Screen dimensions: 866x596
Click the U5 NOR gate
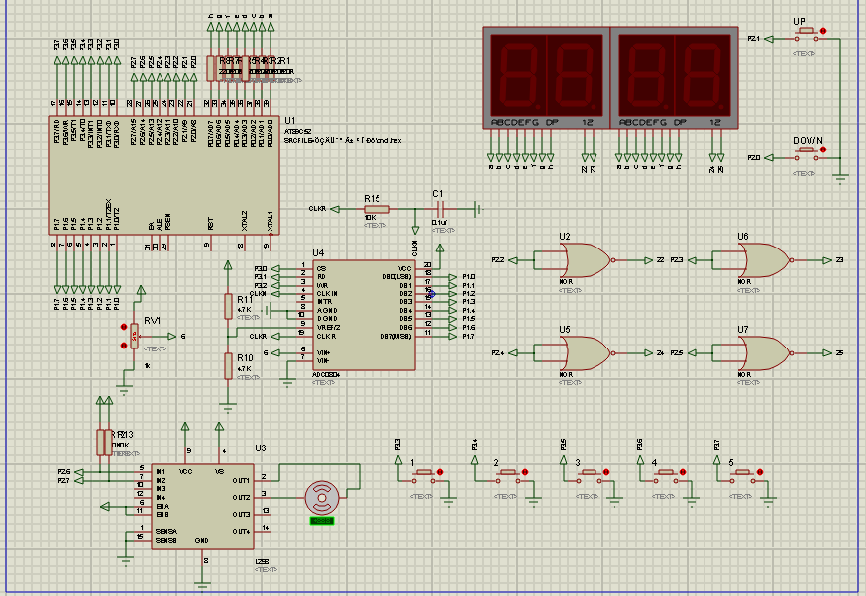click(585, 352)
